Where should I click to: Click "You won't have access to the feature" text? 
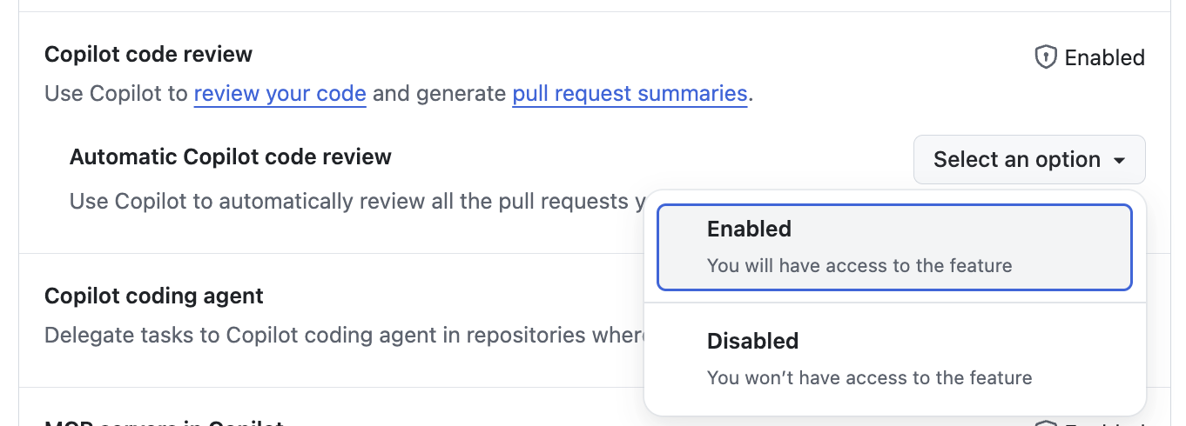click(869, 377)
